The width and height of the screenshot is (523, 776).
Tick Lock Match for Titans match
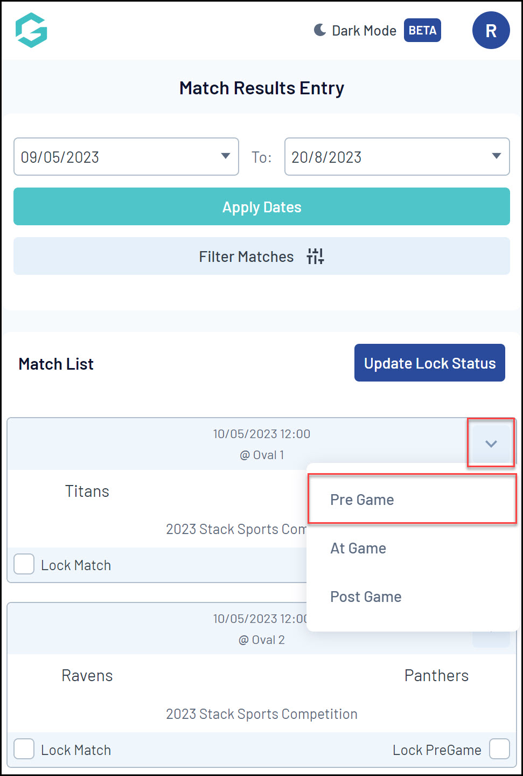click(x=24, y=564)
